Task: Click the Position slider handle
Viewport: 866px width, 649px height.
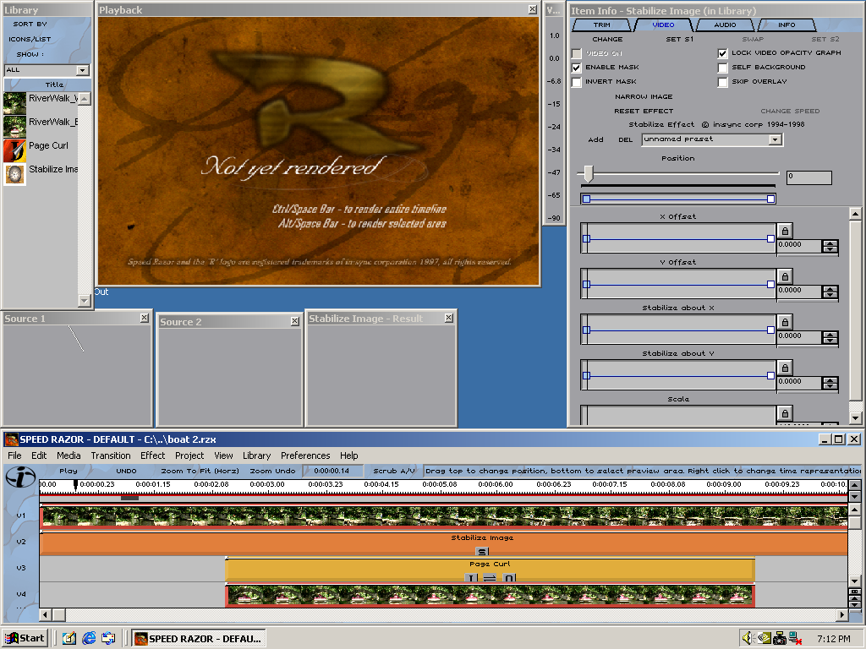Action: point(589,173)
